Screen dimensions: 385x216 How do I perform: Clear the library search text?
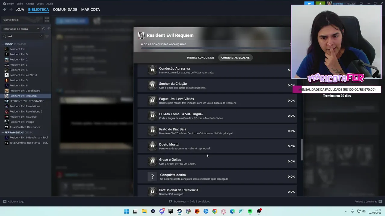tap(41, 36)
